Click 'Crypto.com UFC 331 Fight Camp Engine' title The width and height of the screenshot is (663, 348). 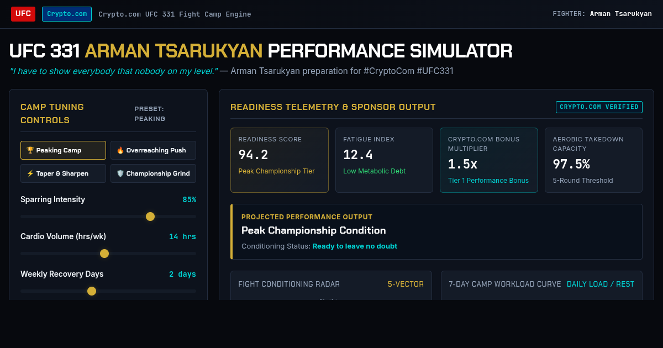point(175,14)
